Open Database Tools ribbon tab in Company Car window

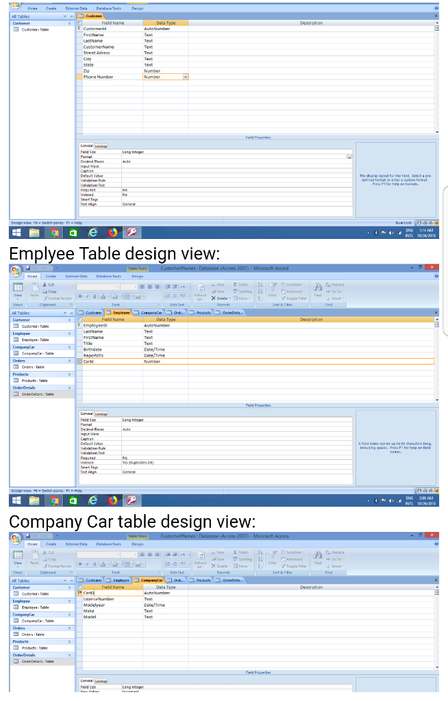coord(109,544)
